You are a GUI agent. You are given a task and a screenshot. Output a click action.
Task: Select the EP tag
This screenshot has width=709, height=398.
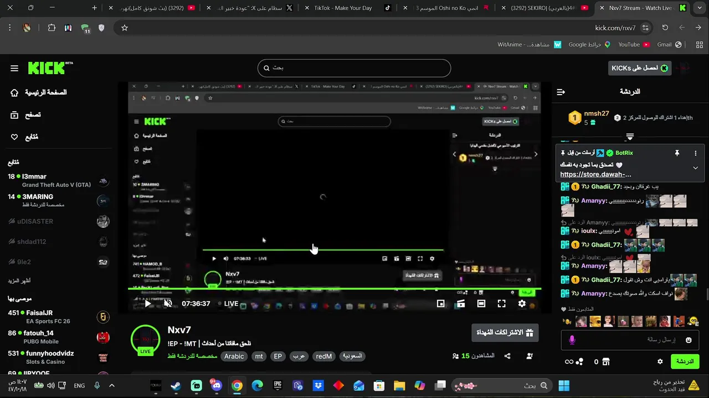(x=278, y=357)
